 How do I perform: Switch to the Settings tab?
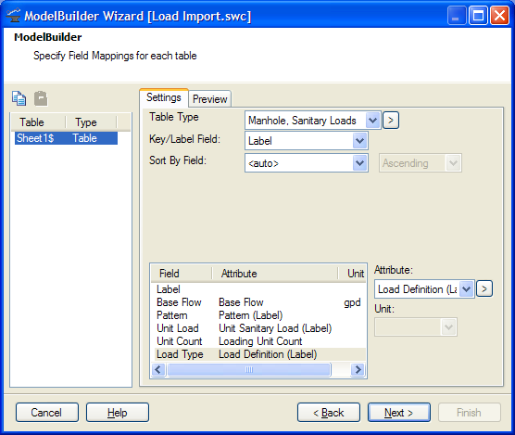[x=164, y=97]
